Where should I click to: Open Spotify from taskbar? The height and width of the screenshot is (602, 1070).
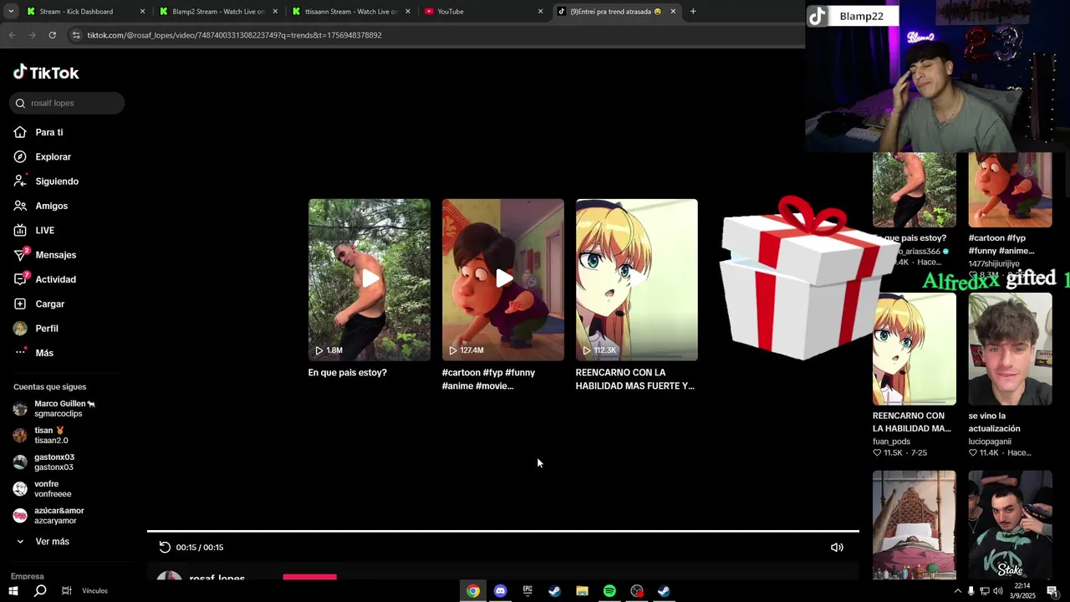click(609, 591)
